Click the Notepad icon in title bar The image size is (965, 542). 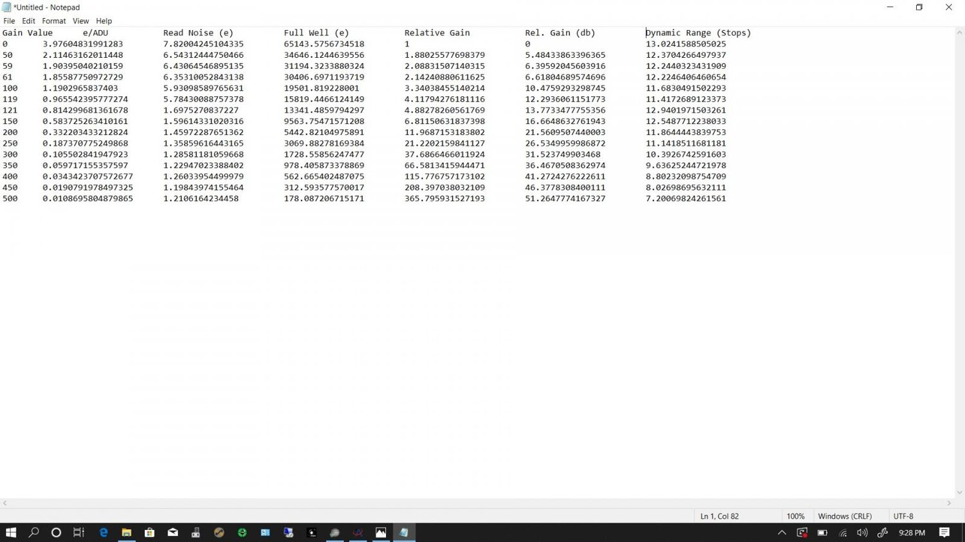[x=7, y=7]
